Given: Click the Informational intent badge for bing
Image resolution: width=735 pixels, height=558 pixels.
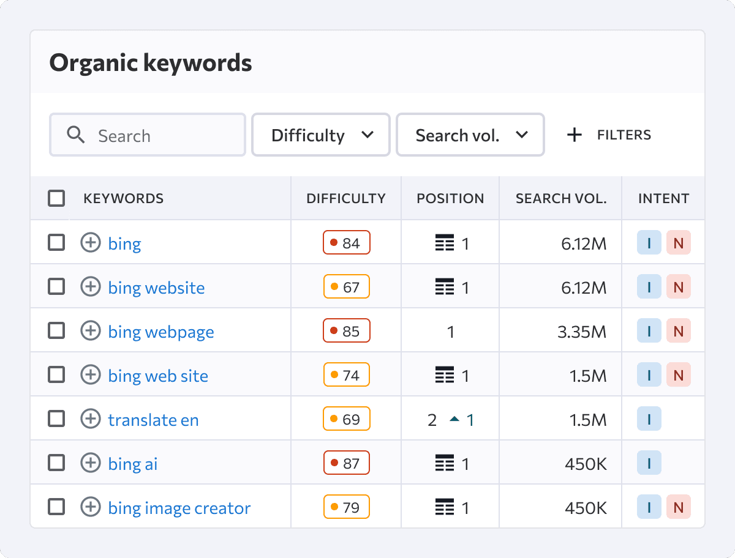Looking at the screenshot, I should click(x=649, y=243).
